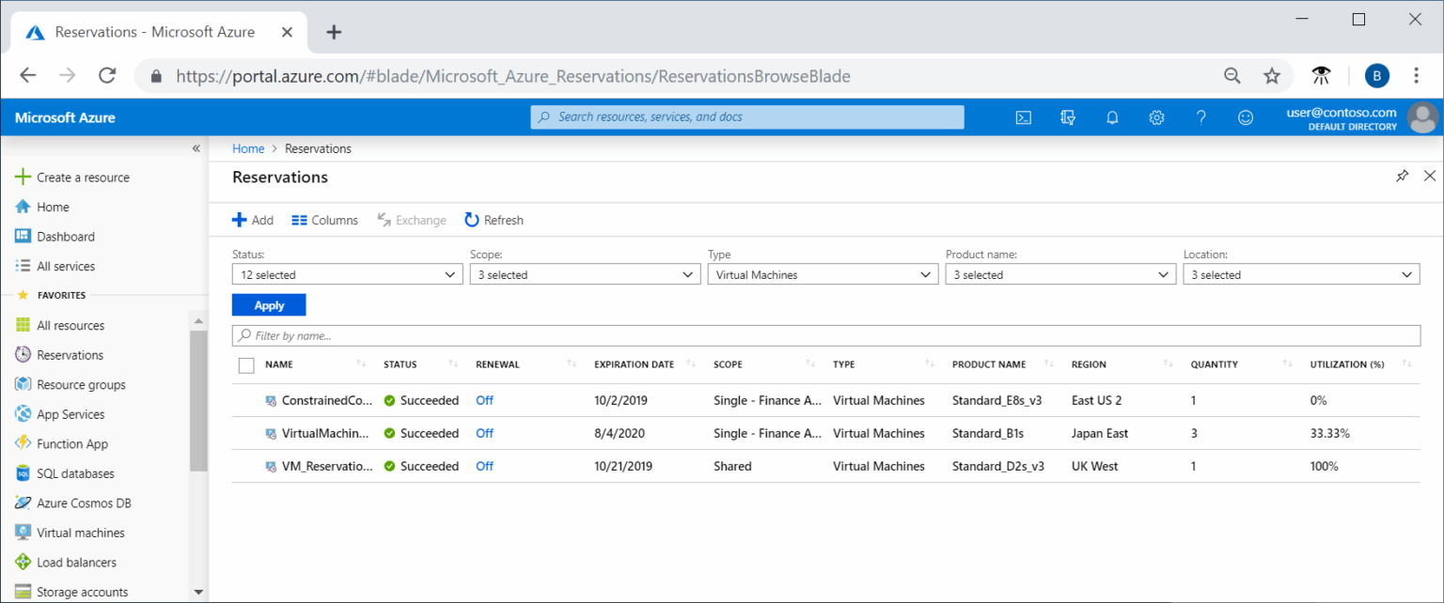This screenshot has width=1444, height=603.
Task: Open the Location filter dropdown
Action: [x=1302, y=273]
